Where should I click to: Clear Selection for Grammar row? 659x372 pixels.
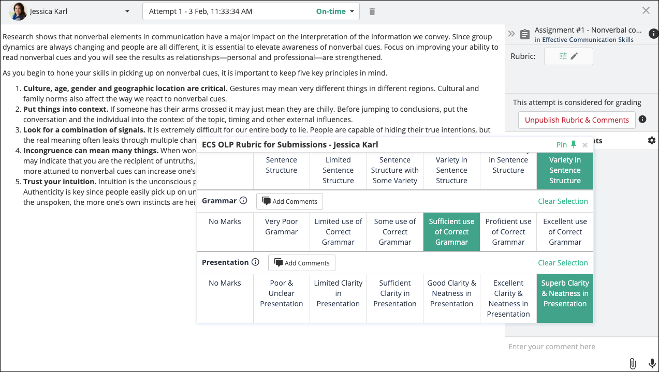(x=563, y=201)
